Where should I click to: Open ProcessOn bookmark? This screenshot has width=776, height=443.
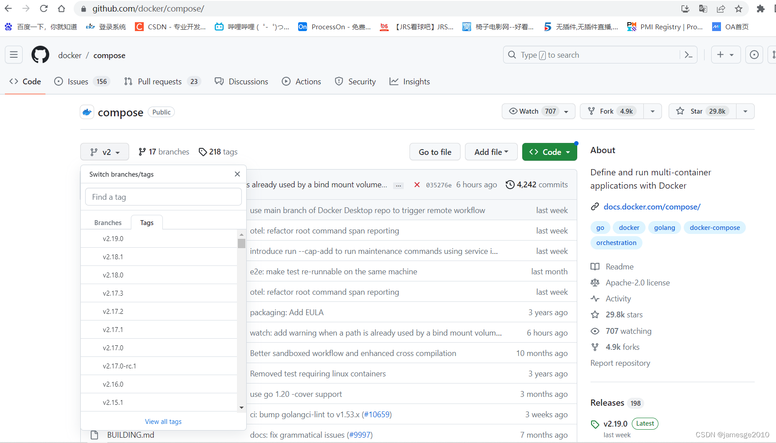[x=335, y=27]
